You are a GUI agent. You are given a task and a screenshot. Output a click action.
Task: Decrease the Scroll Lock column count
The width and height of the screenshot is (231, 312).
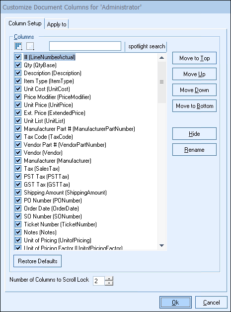point(109,283)
